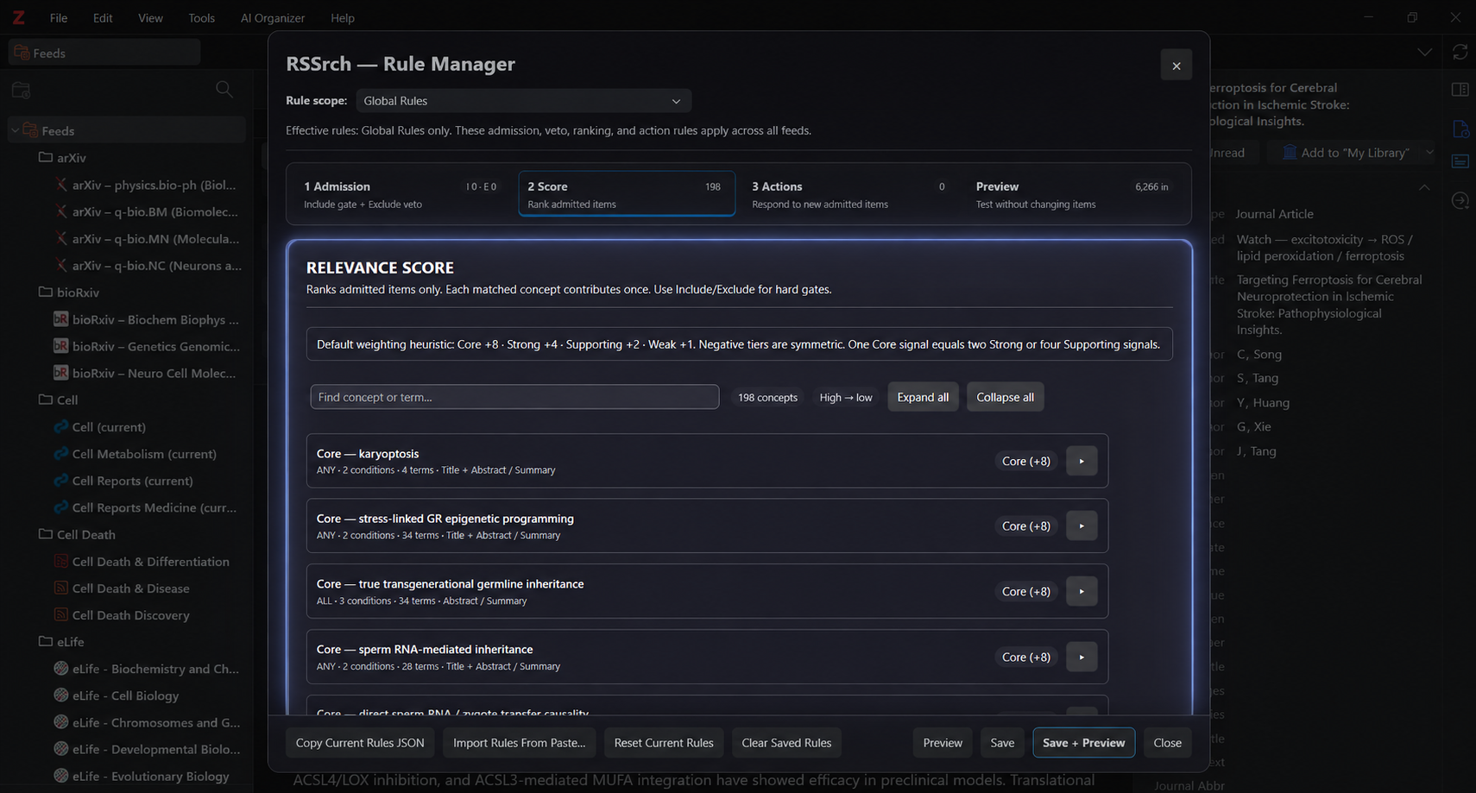Click the eLife - Evolutionary Biology feed icon
Image resolution: width=1476 pixels, height=793 pixels.
[61, 776]
